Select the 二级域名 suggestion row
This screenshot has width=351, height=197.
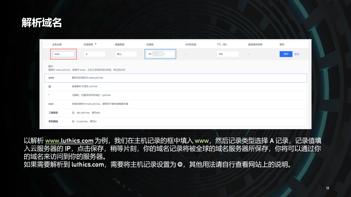pyautogui.click(x=175, y=113)
